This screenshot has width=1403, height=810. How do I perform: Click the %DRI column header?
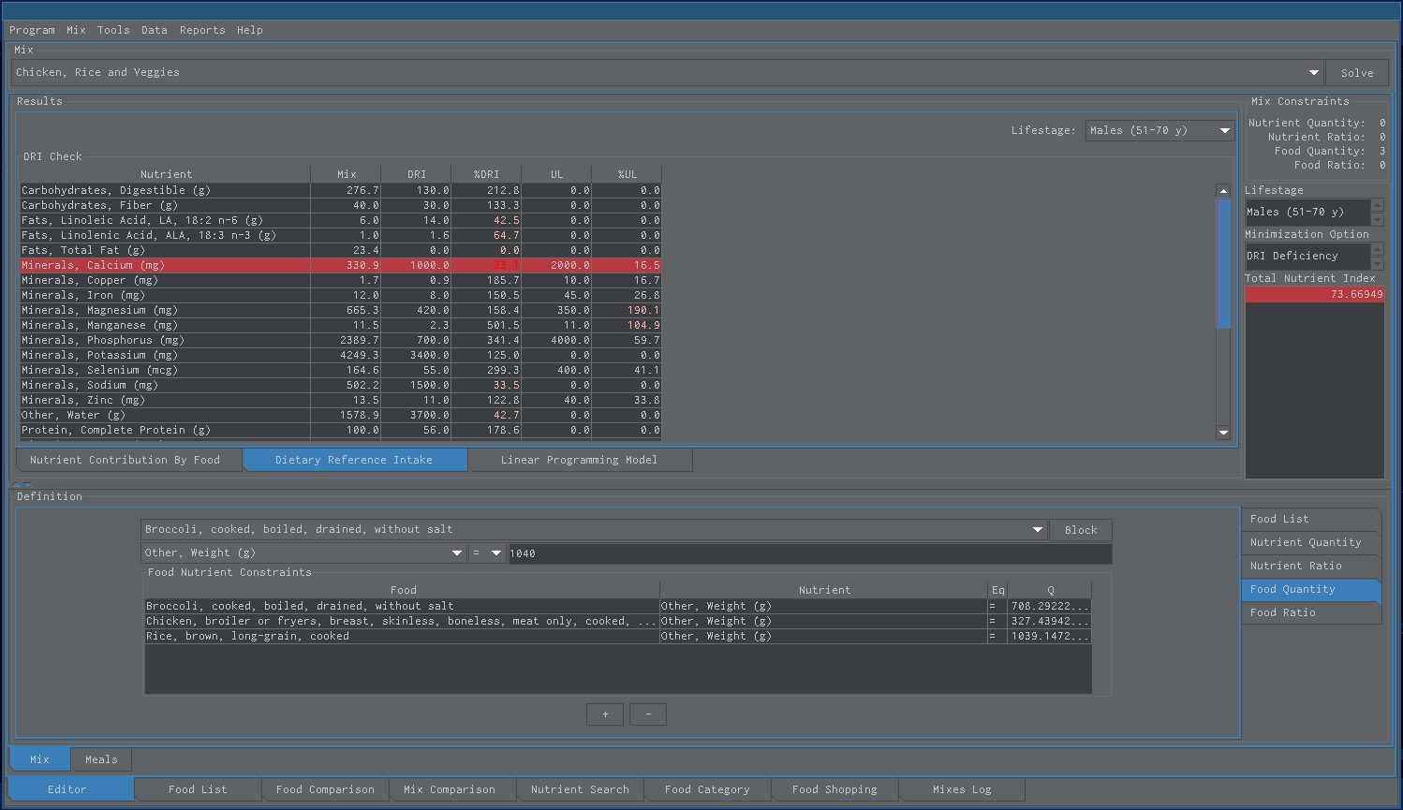click(486, 174)
